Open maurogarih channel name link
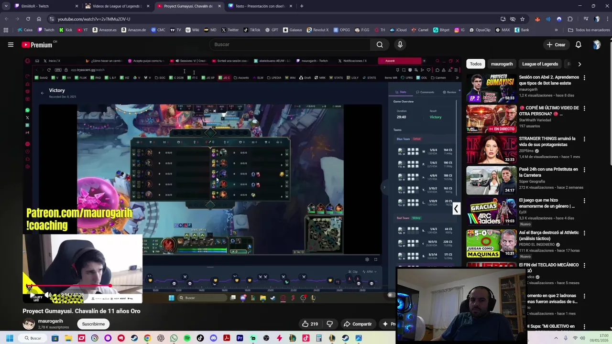 point(50,321)
